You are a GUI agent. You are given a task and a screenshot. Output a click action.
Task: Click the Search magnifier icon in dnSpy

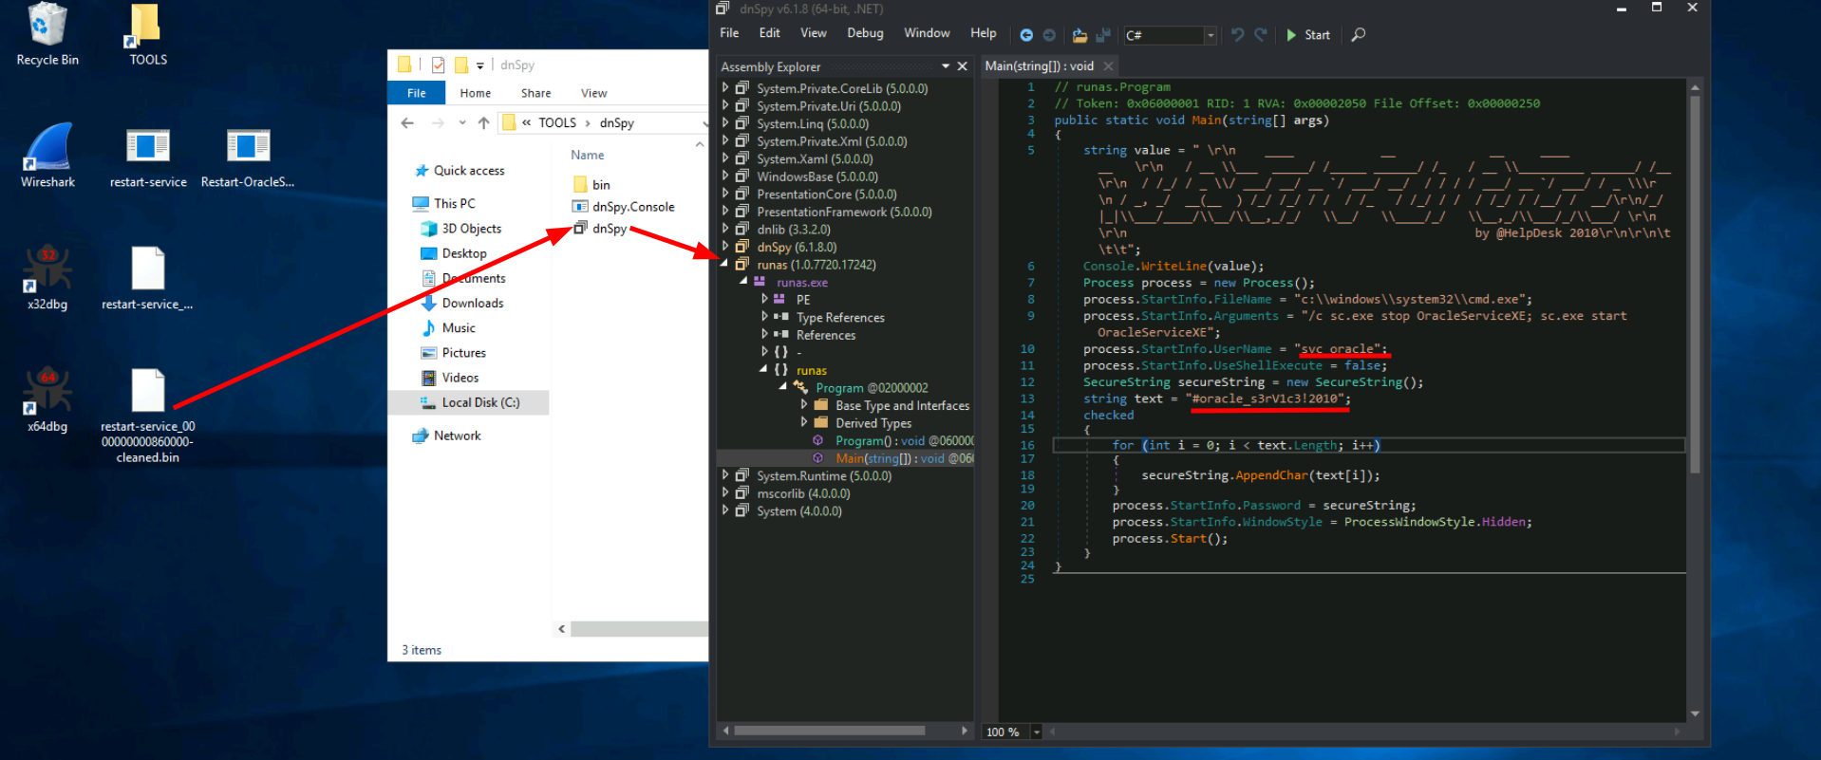[x=1359, y=35]
